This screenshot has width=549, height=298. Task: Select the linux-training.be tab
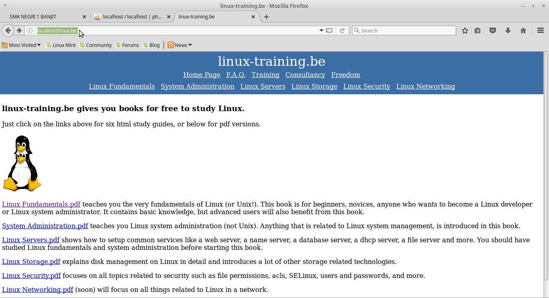(217, 17)
